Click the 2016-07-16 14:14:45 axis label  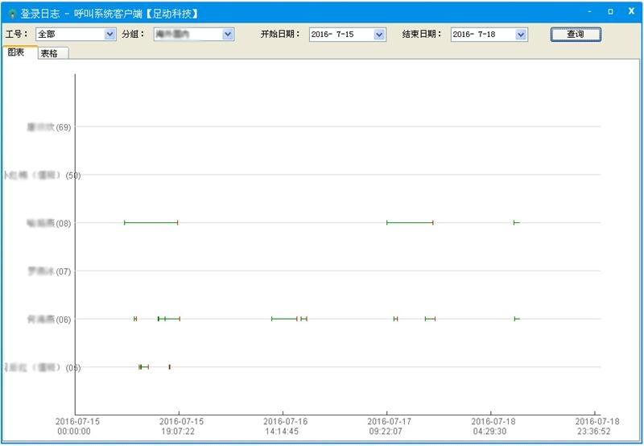click(285, 426)
